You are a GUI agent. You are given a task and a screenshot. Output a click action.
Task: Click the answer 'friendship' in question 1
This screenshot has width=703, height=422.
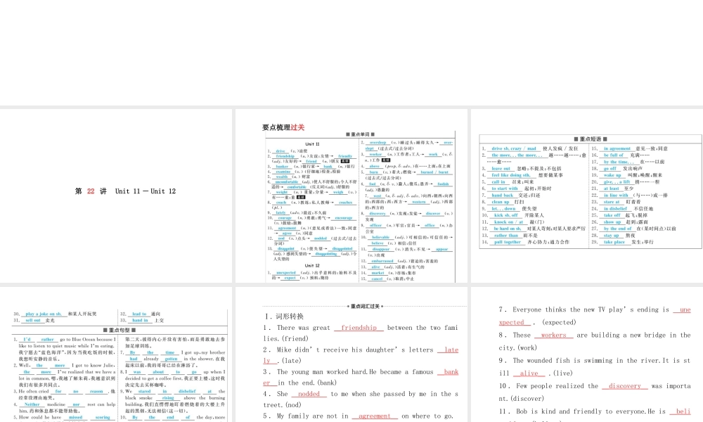pos(359,328)
